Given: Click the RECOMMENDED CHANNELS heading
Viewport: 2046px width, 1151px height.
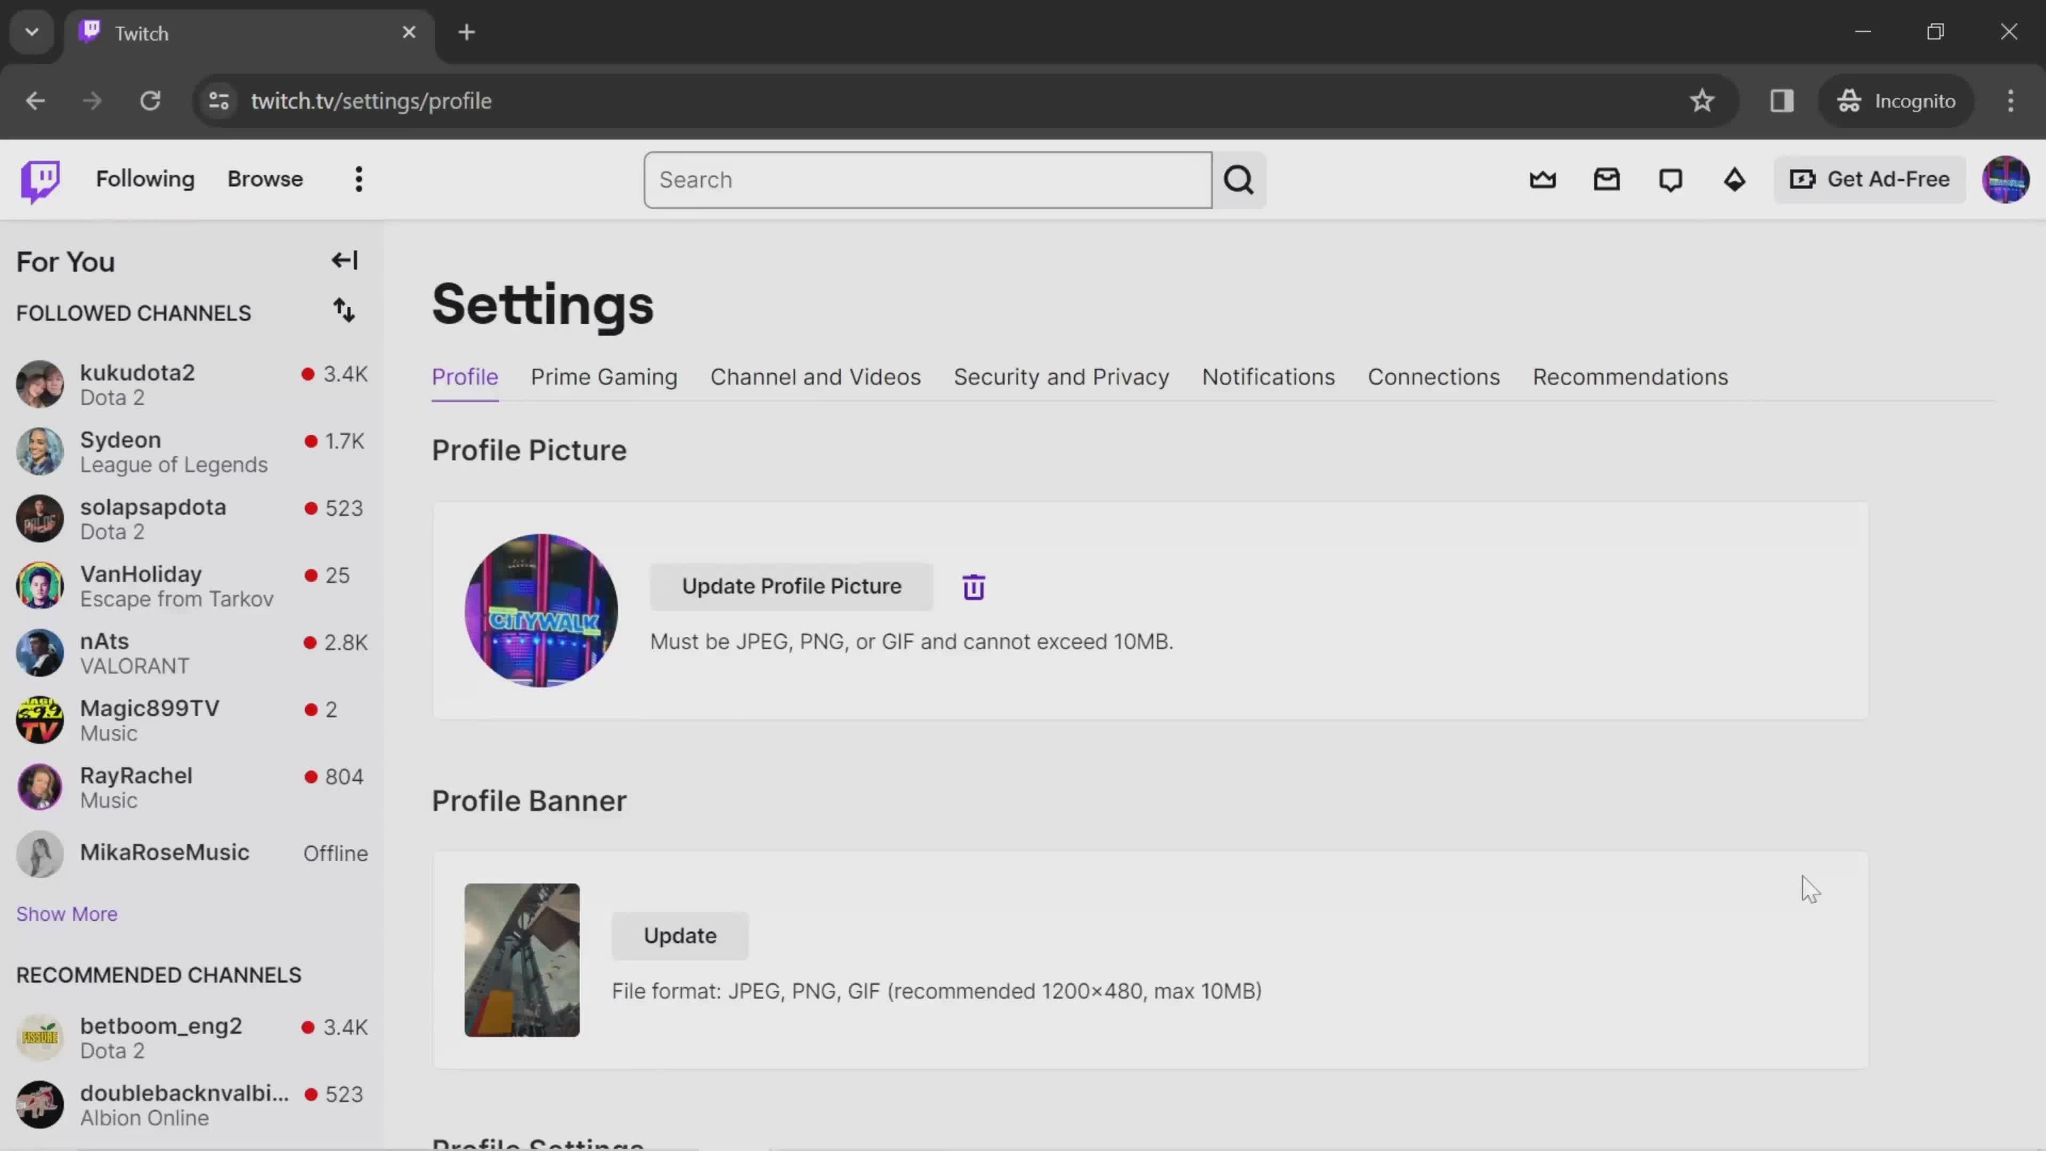Looking at the screenshot, I should 159,976.
